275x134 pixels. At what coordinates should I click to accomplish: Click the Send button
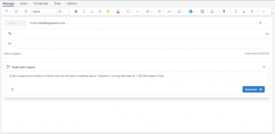pos(12,23)
